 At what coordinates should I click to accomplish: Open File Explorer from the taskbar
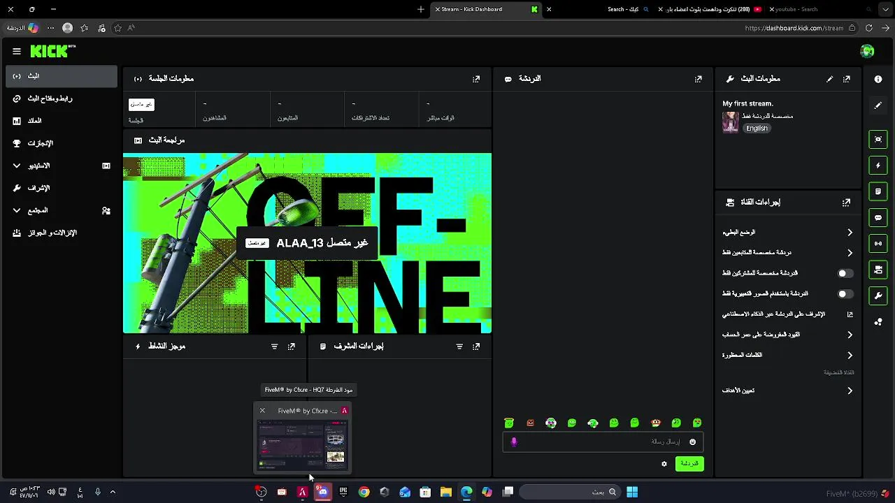(x=445, y=492)
